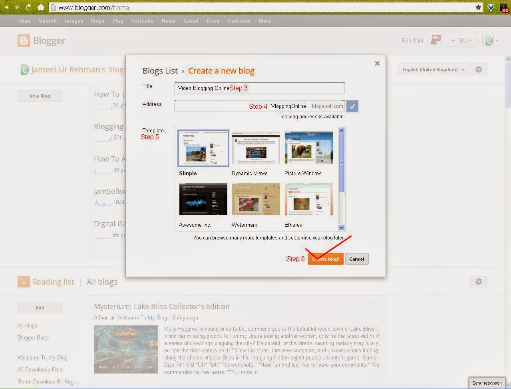511x389 pixels.
Task: Click the blog avatar beside Jameel Ur Rehman's blogs
Action: point(24,70)
